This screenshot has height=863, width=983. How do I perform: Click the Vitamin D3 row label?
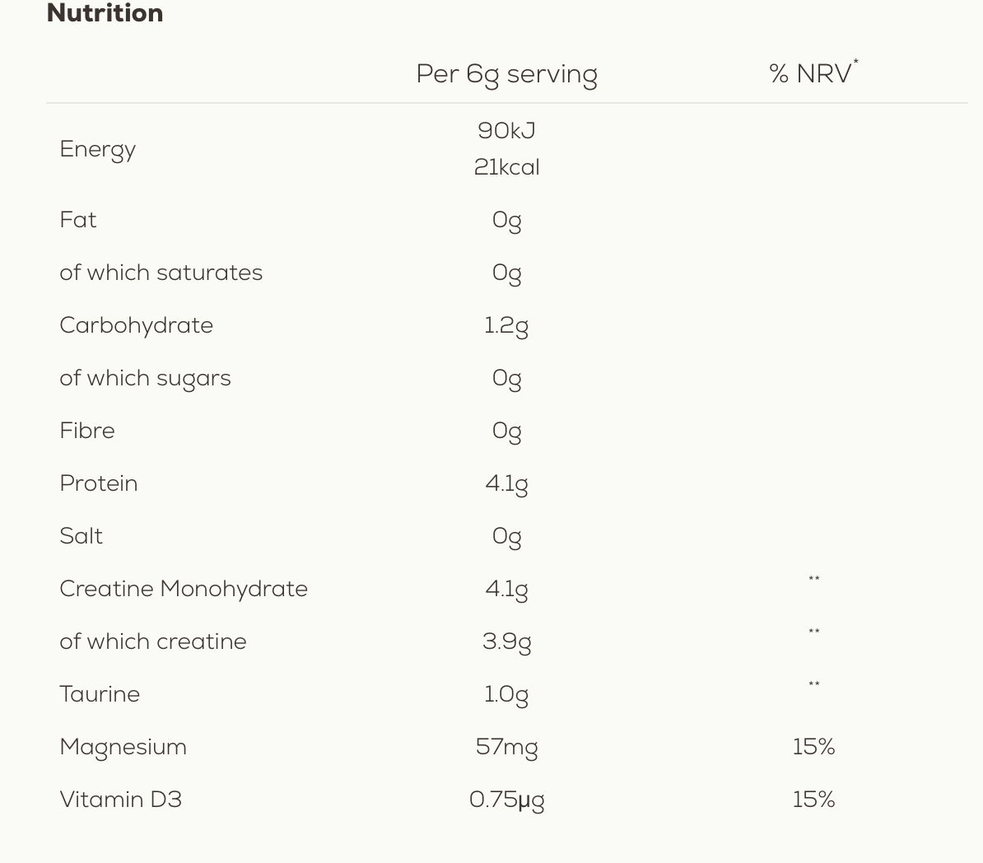(x=120, y=800)
